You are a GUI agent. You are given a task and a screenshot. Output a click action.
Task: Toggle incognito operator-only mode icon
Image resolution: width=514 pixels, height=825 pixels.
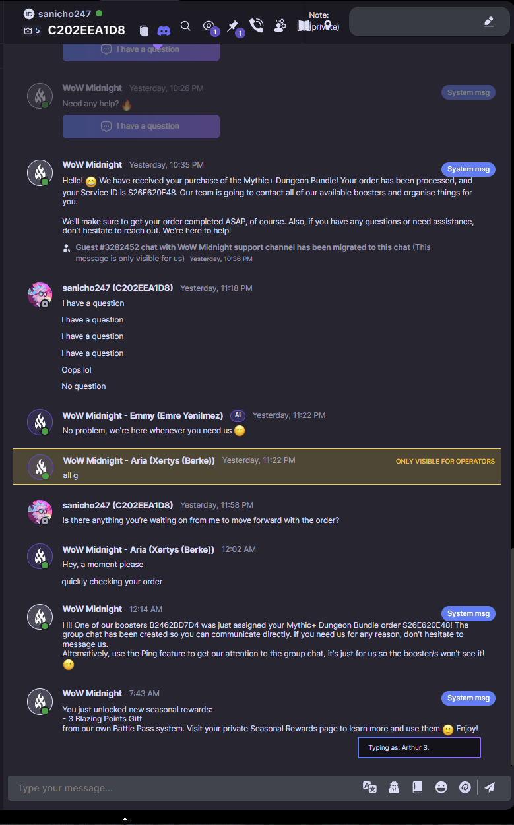click(x=394, y=787)
